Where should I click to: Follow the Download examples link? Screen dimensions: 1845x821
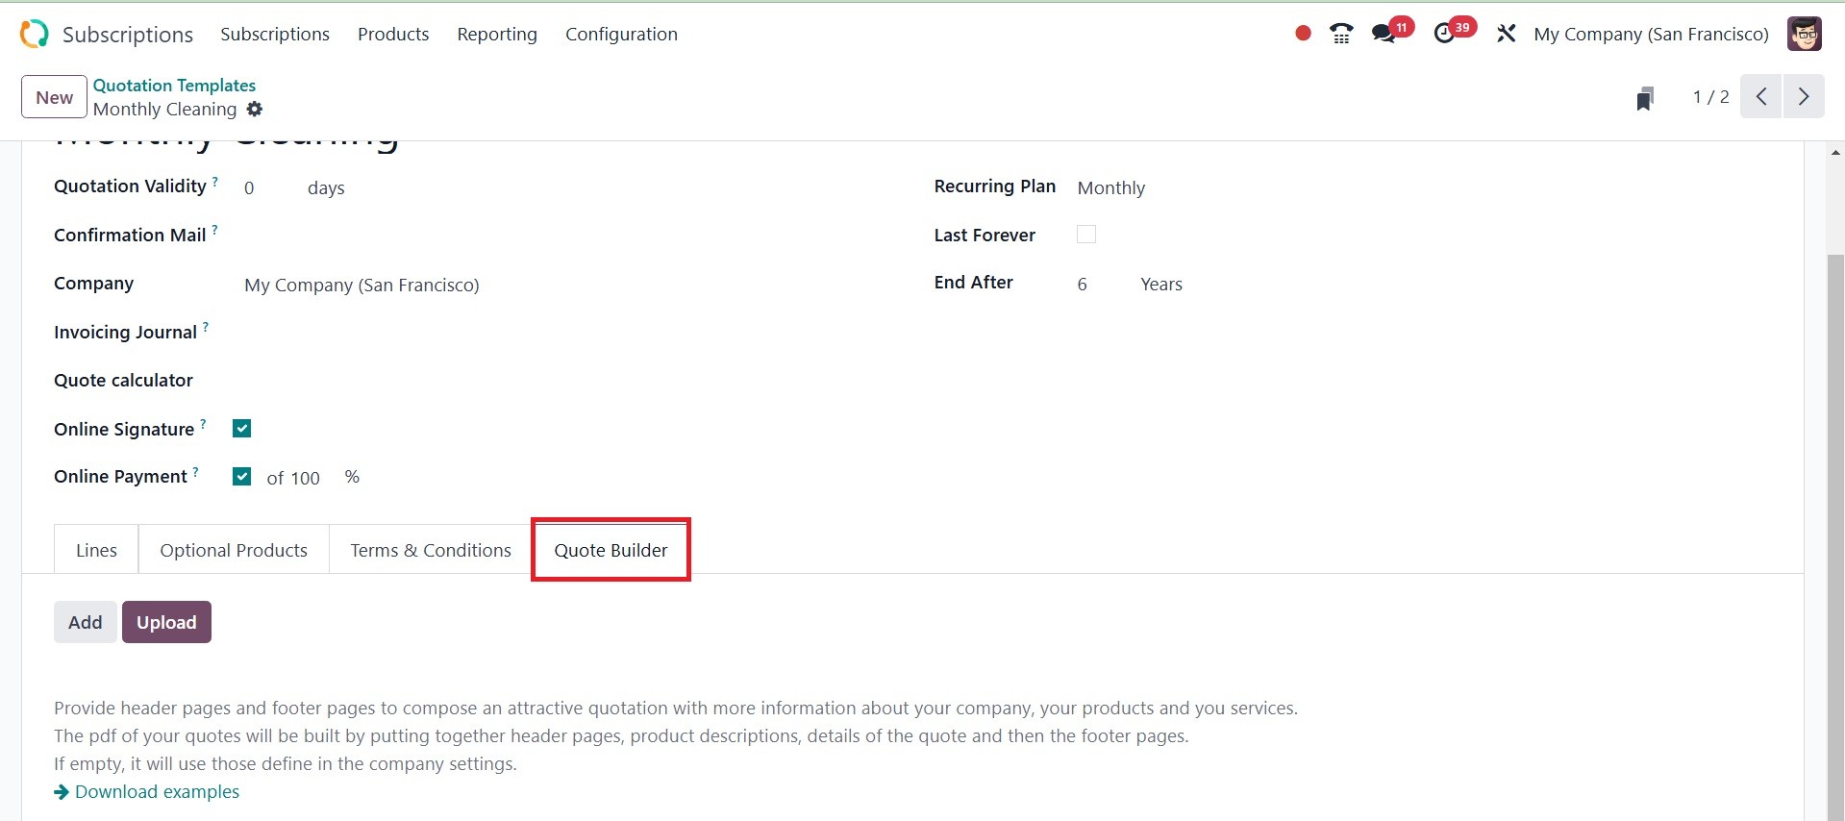click(x=157, y=792)
